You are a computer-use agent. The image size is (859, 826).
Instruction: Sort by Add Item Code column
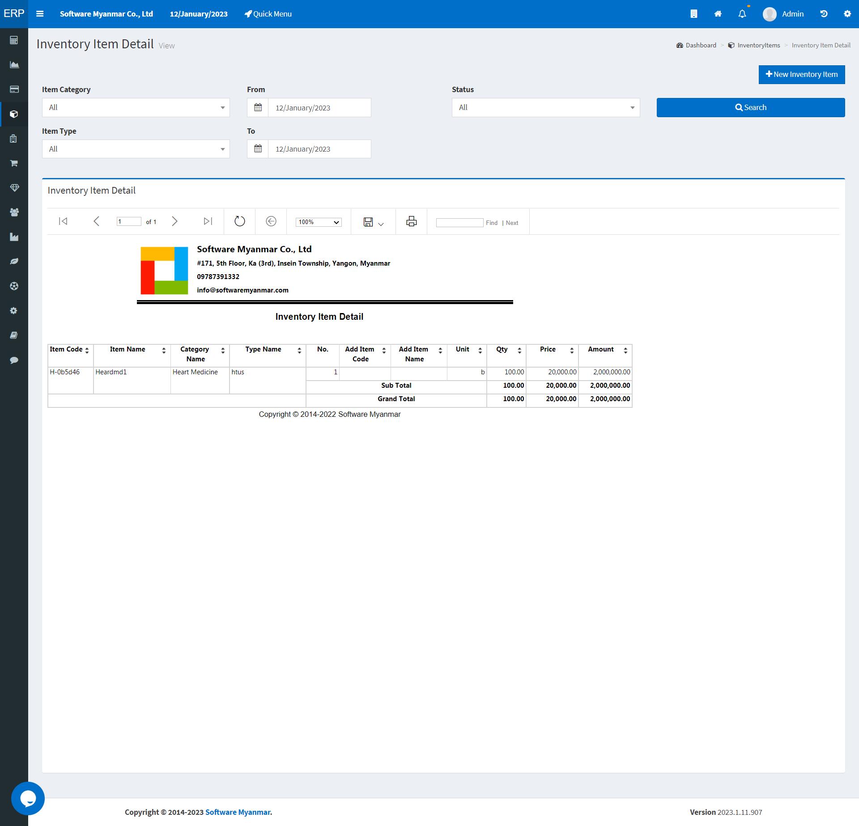(384, 351)
